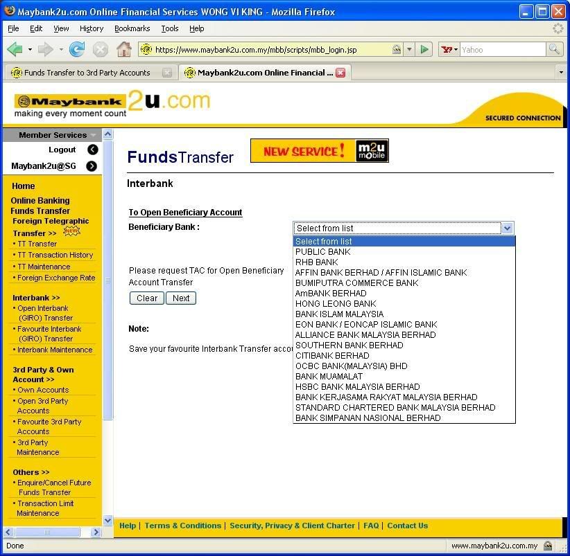The height and width of the screenshot is (556, 570).
Task: Click the sidebar scroll down arrow
Action: (108, 521)
